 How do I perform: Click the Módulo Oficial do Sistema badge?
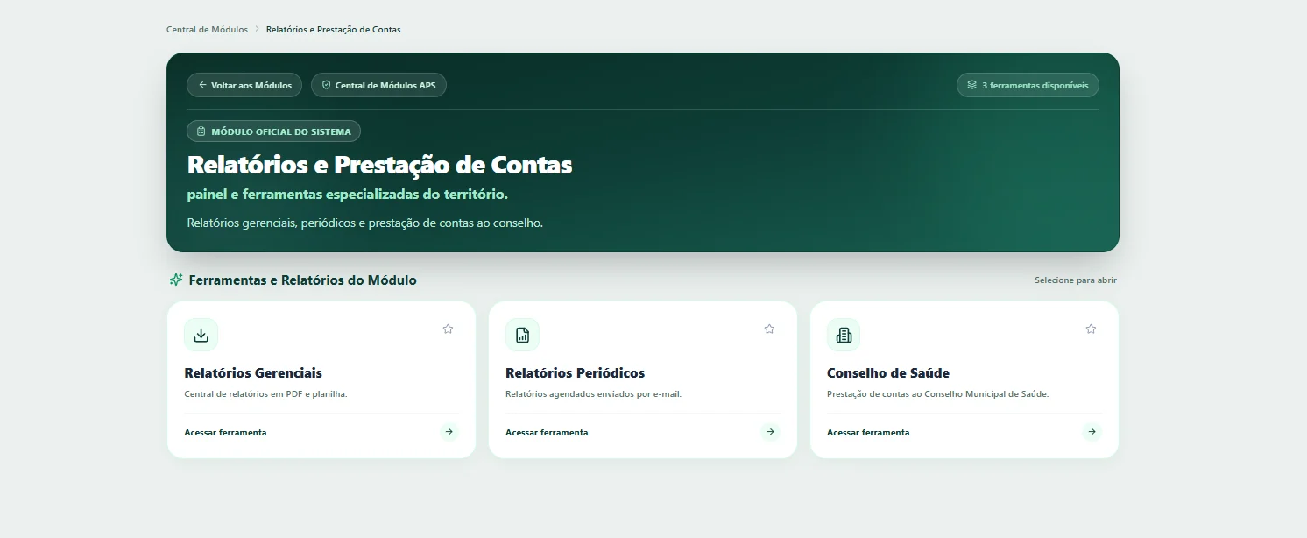click(x=273, y=131)
